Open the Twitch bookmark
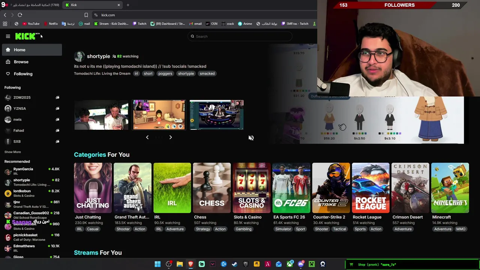480x270 pixels. click(139, 24)
